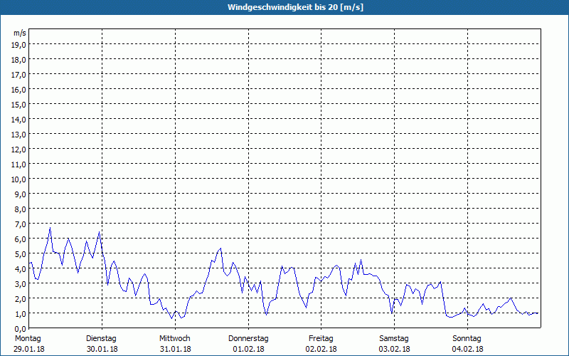
Task: Click the Dienstag day label
Action: 101,339
